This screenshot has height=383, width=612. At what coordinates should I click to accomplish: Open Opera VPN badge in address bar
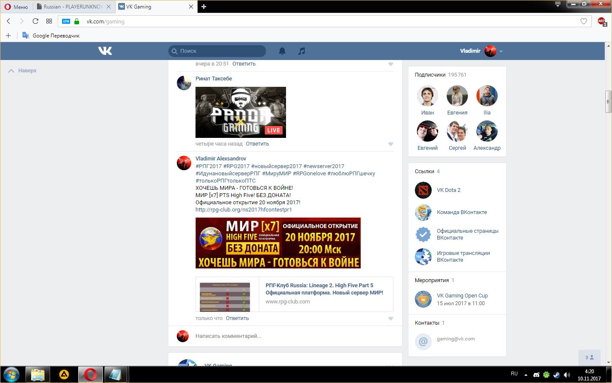click(66, 21)
